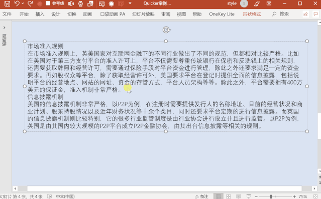Click the heading text 市场准入规则

45,46
